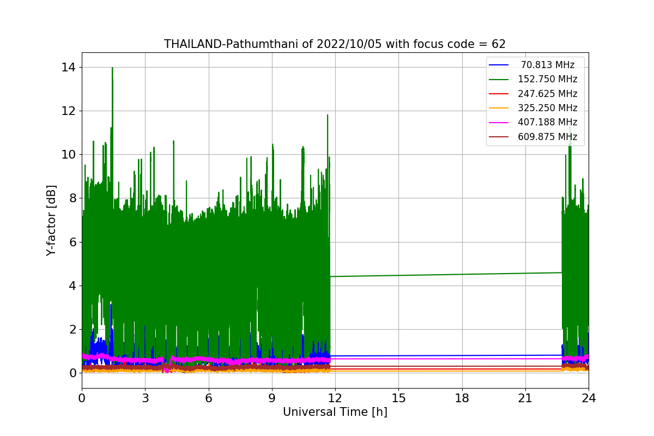Click the green legend line sample
654x436 pixels.
pyautogui.click(x=499, y=80)
